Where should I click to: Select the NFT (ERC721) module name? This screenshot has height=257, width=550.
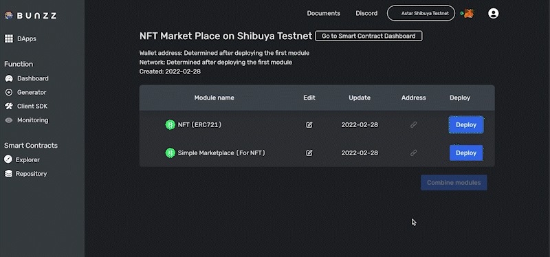[x=199, y=124]
